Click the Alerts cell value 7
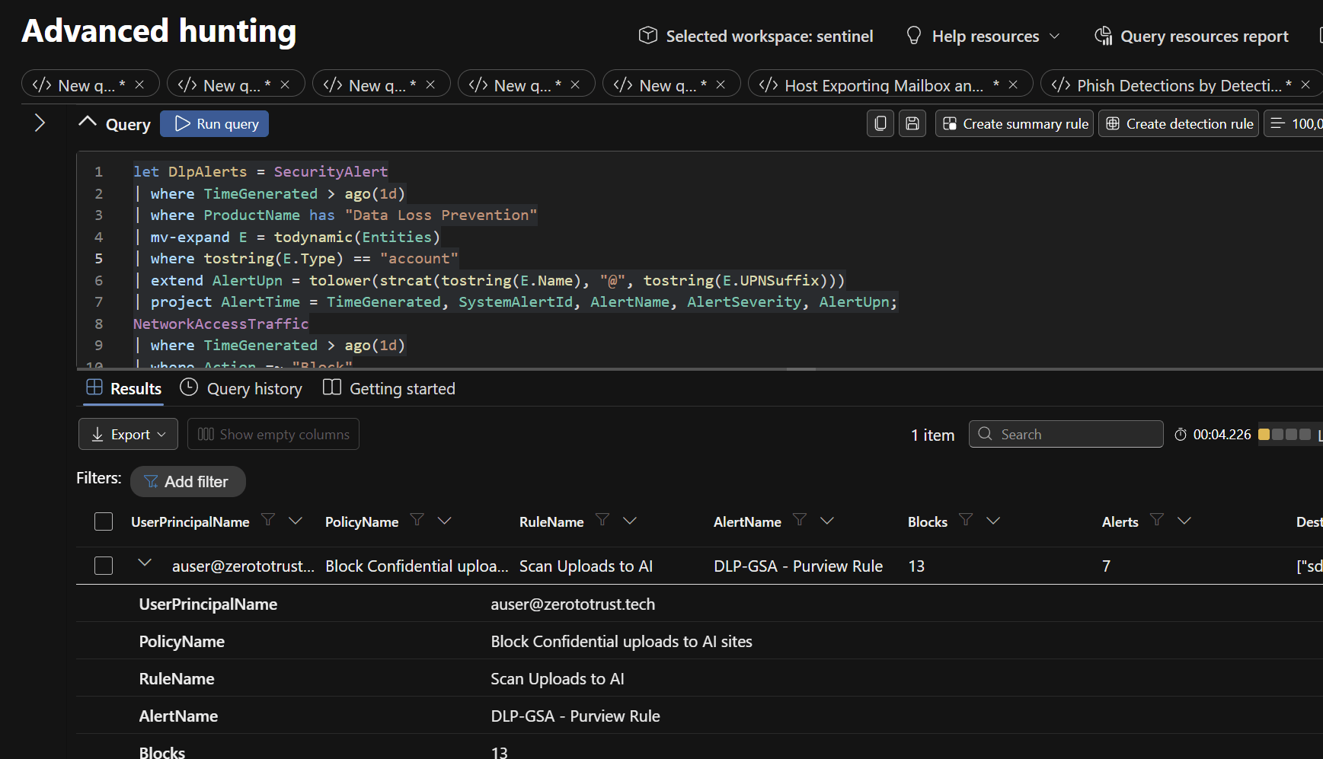 click(x=1106, y=566)
